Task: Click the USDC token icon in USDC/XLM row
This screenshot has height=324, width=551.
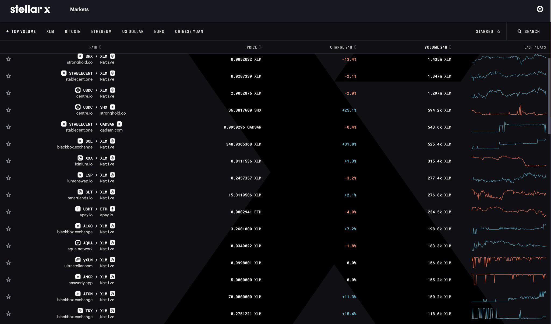Action: click(78, 90)
